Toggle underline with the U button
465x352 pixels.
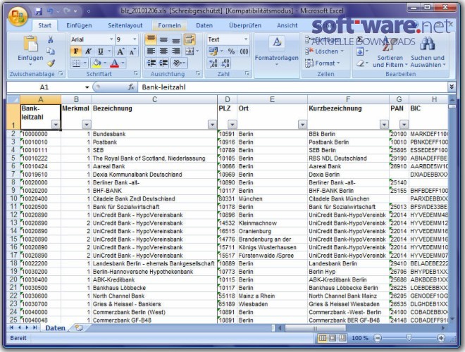(x=101, y=51)
